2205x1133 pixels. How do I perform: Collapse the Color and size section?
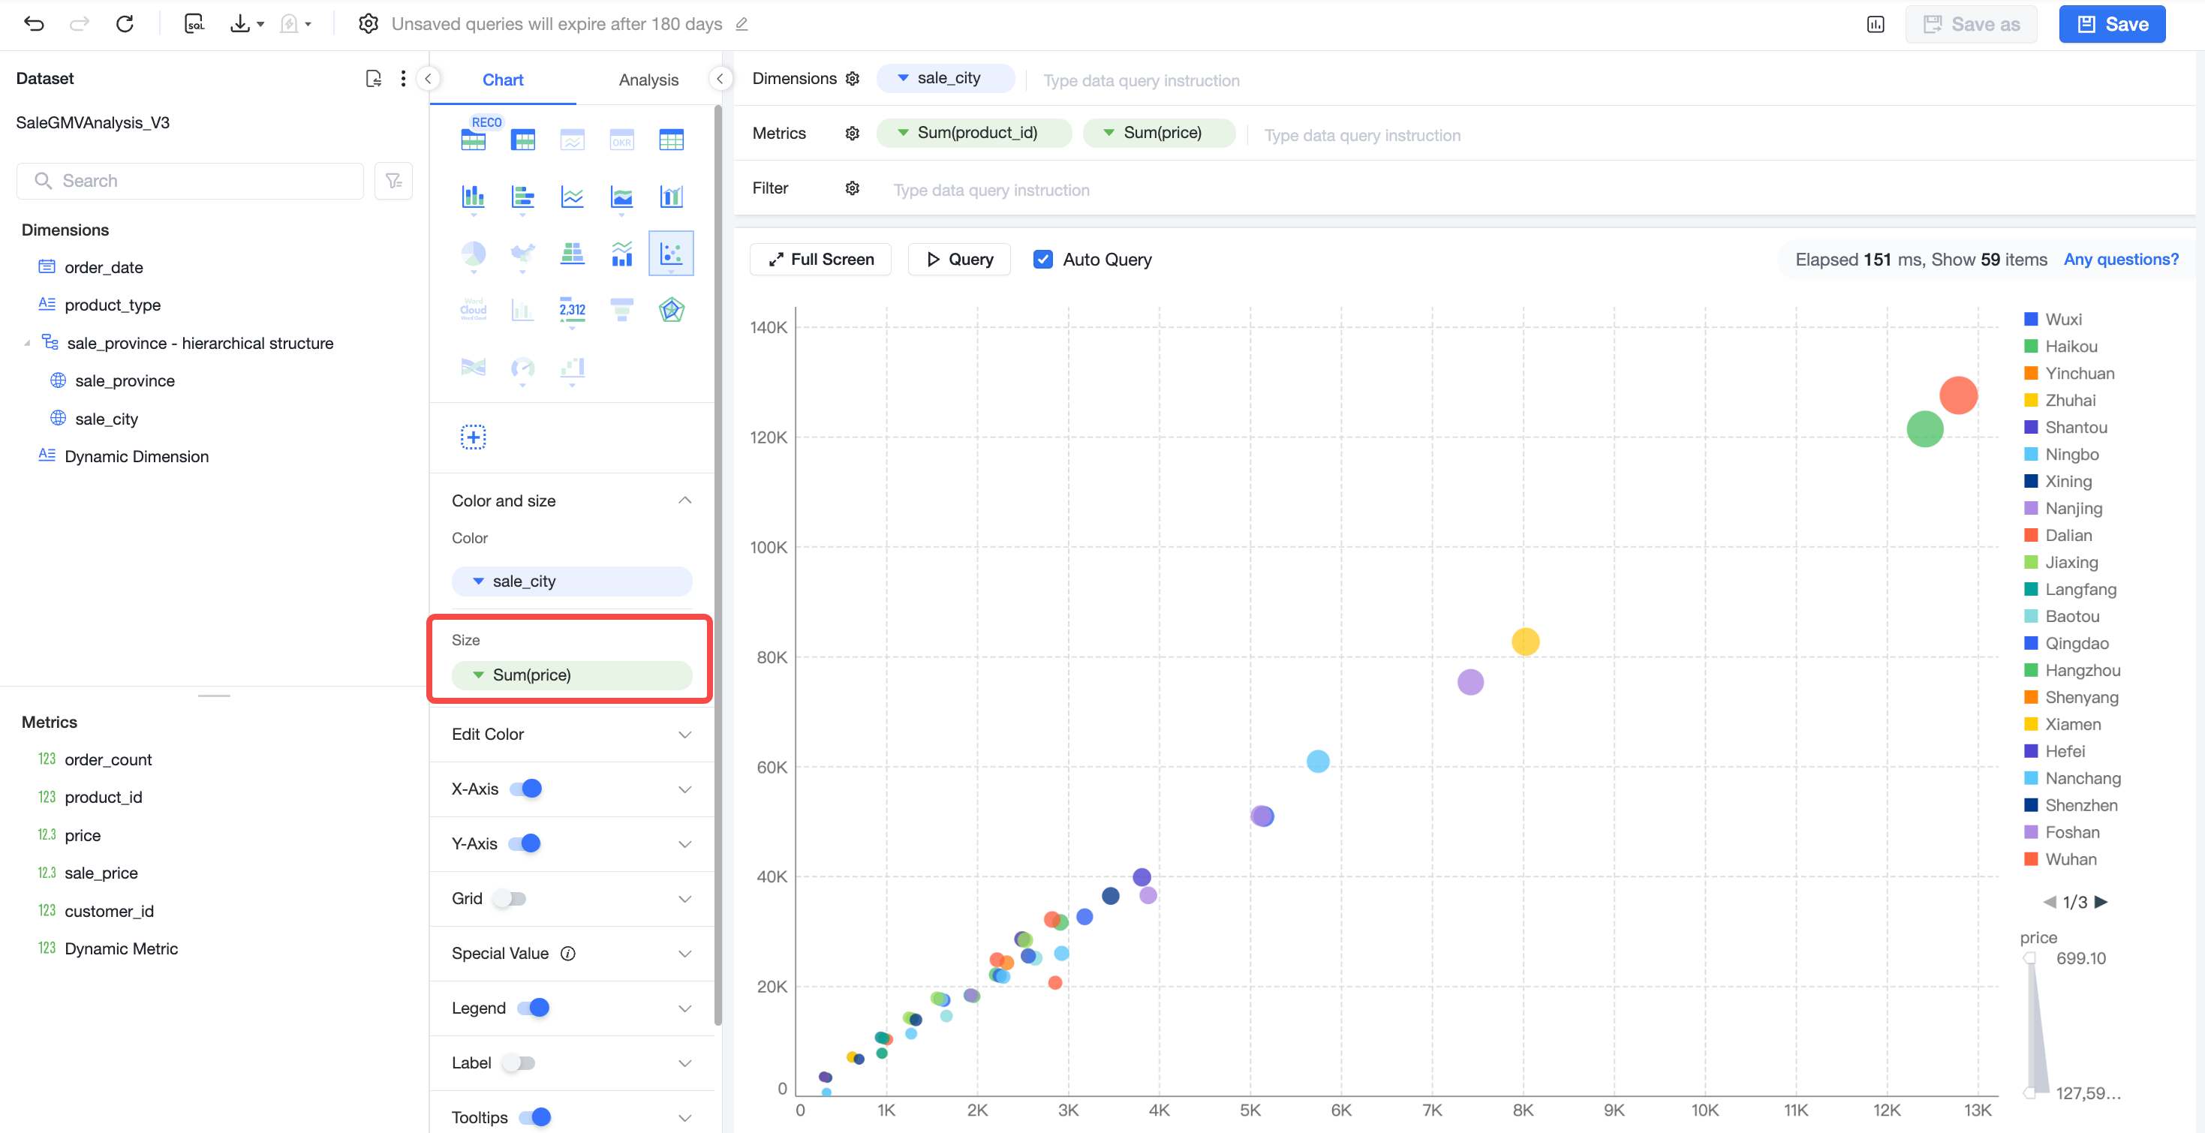(684, 500)
